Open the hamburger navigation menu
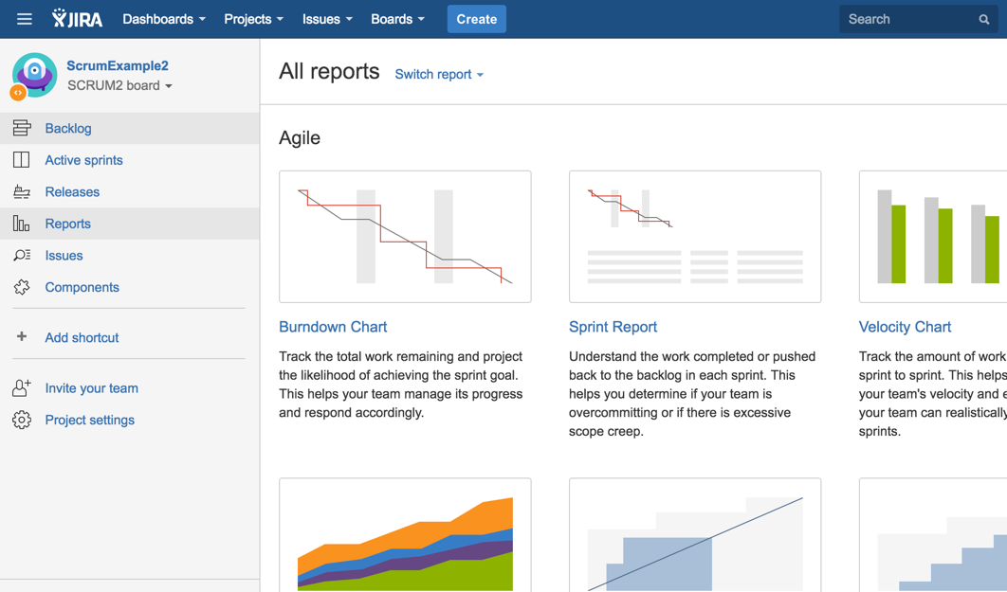Viewport: 1007px width, 592px height. pos(25,19)
